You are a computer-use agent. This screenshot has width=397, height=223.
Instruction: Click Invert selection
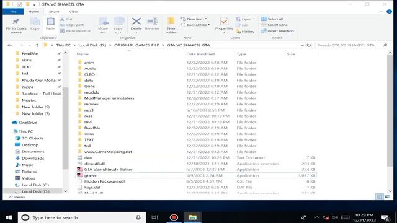tap(277, 31)
